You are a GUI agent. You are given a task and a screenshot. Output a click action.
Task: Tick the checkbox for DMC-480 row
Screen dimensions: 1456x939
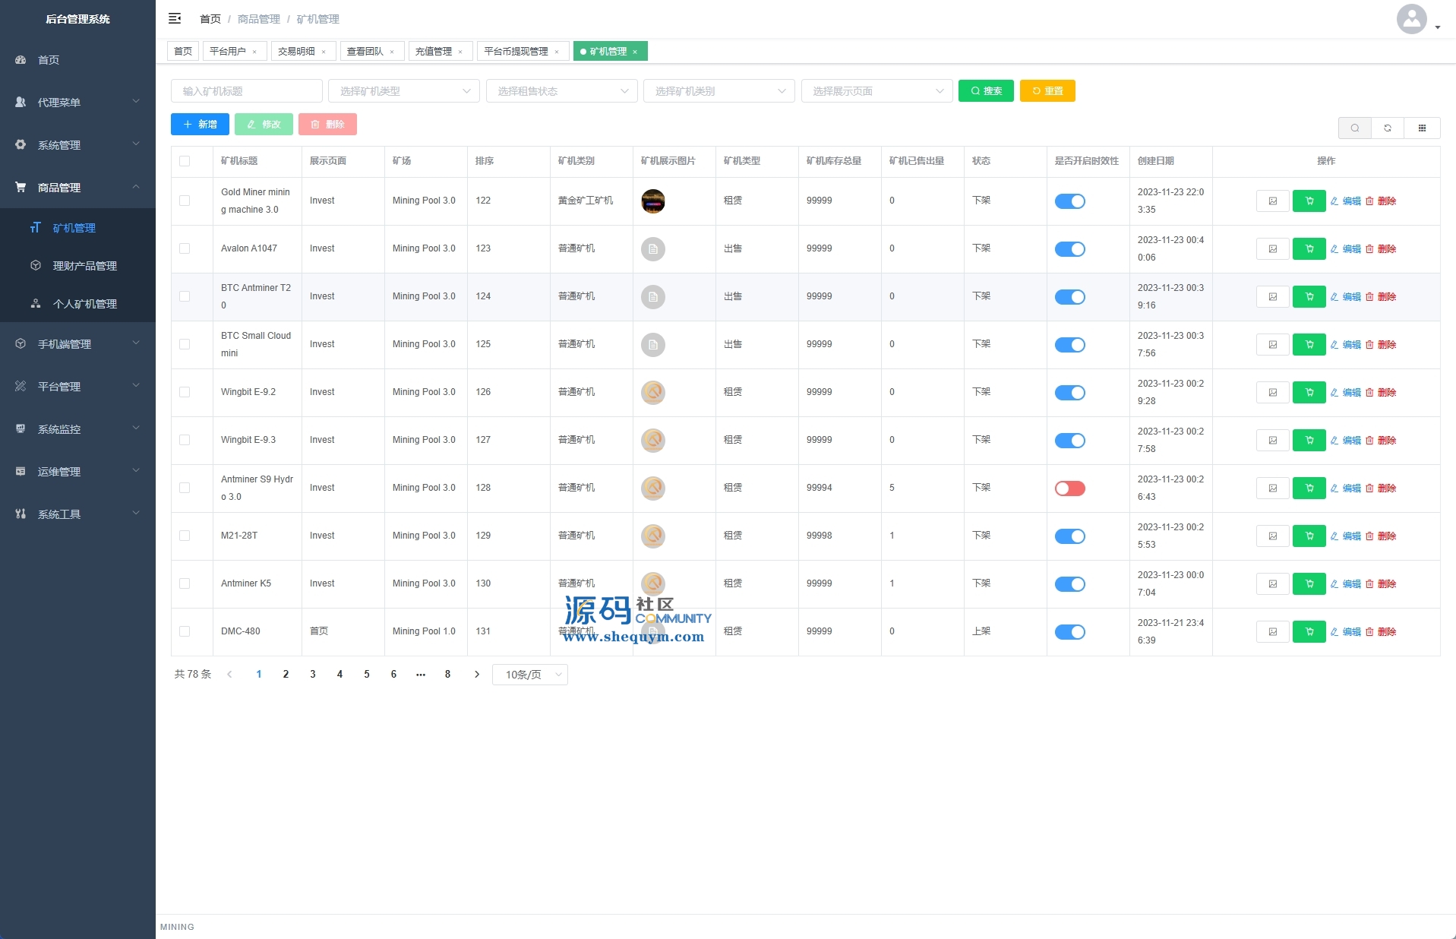185,631
